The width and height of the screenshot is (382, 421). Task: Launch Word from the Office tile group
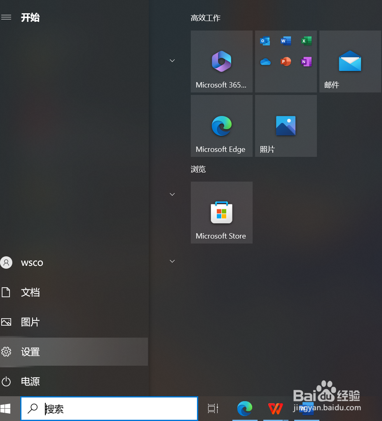click(286, 41)
